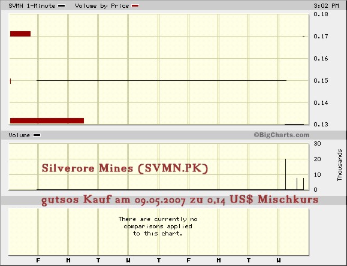Screen dimensions: 347x266
Task: Click the black price line at 0.15
Action: point(162,80)
